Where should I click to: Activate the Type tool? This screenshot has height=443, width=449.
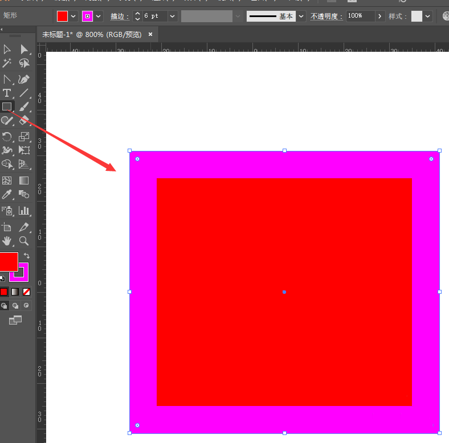(x=7, y=93)
